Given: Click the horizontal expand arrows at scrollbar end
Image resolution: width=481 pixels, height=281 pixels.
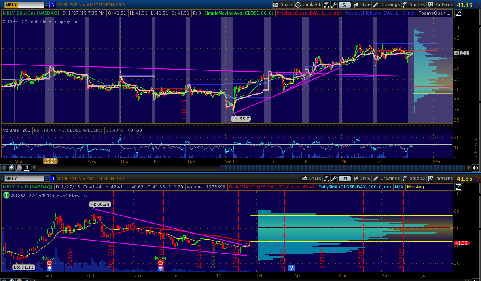Looking at the screenshot, I should [476, 167].
